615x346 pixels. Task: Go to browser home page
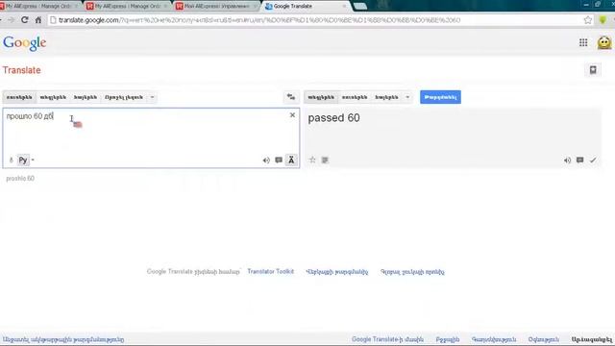click(38, 20)
